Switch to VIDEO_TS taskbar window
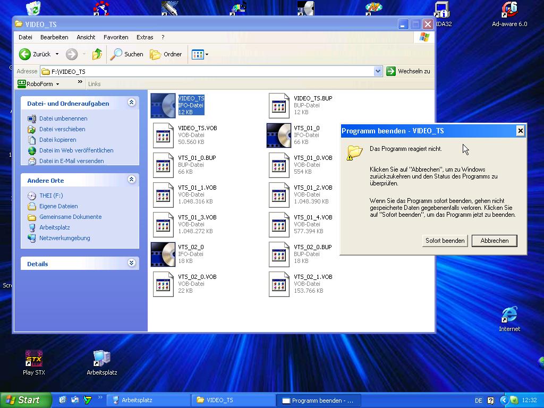Image resolution: width=544 pixels, height=408 pixels. (234, 400)
